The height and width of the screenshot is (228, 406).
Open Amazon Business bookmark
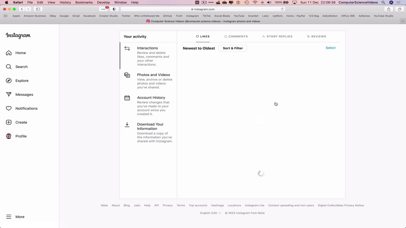[35, 16]
